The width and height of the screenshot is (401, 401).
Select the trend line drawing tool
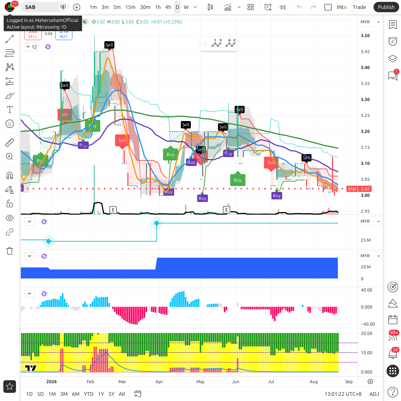[x=9, y=39]
